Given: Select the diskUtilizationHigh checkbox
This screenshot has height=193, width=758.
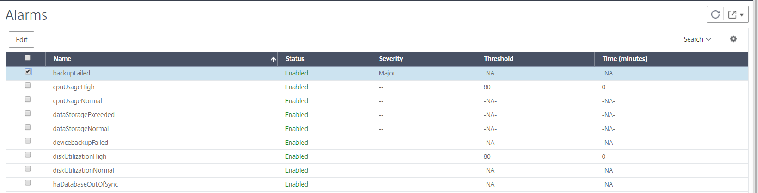Looking at the screenshot, I should click(x=28, y=155).
